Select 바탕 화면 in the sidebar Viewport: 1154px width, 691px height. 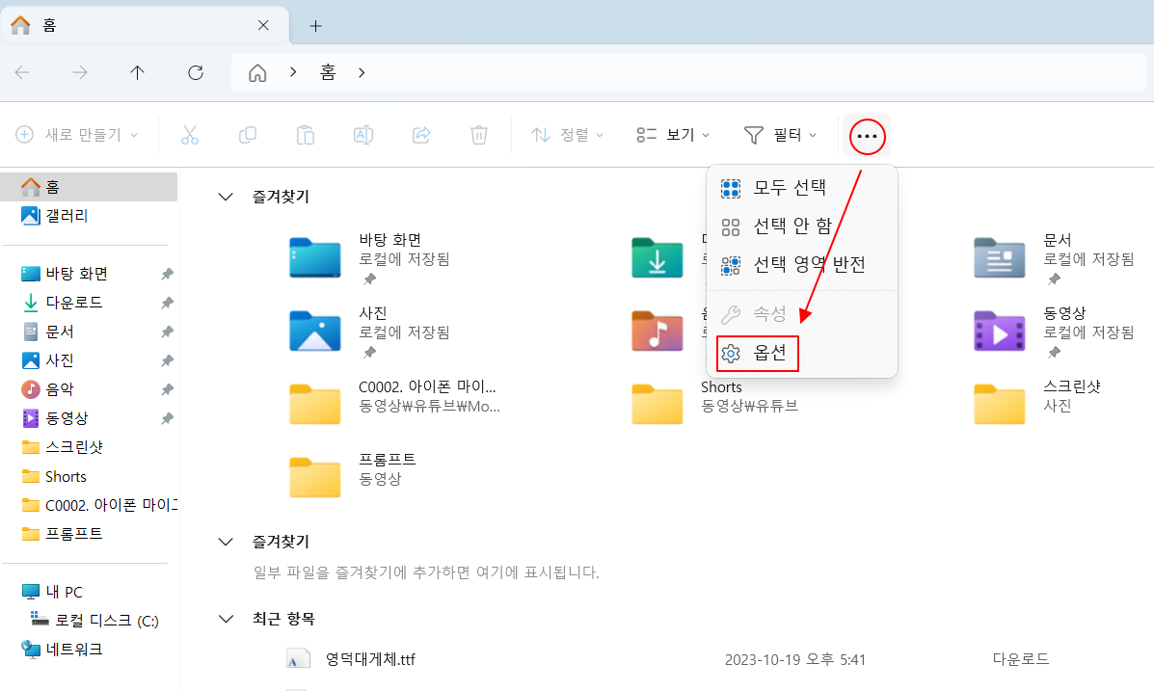pos(89,274)
